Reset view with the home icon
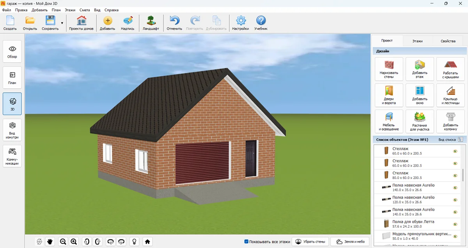 (147, 242)
